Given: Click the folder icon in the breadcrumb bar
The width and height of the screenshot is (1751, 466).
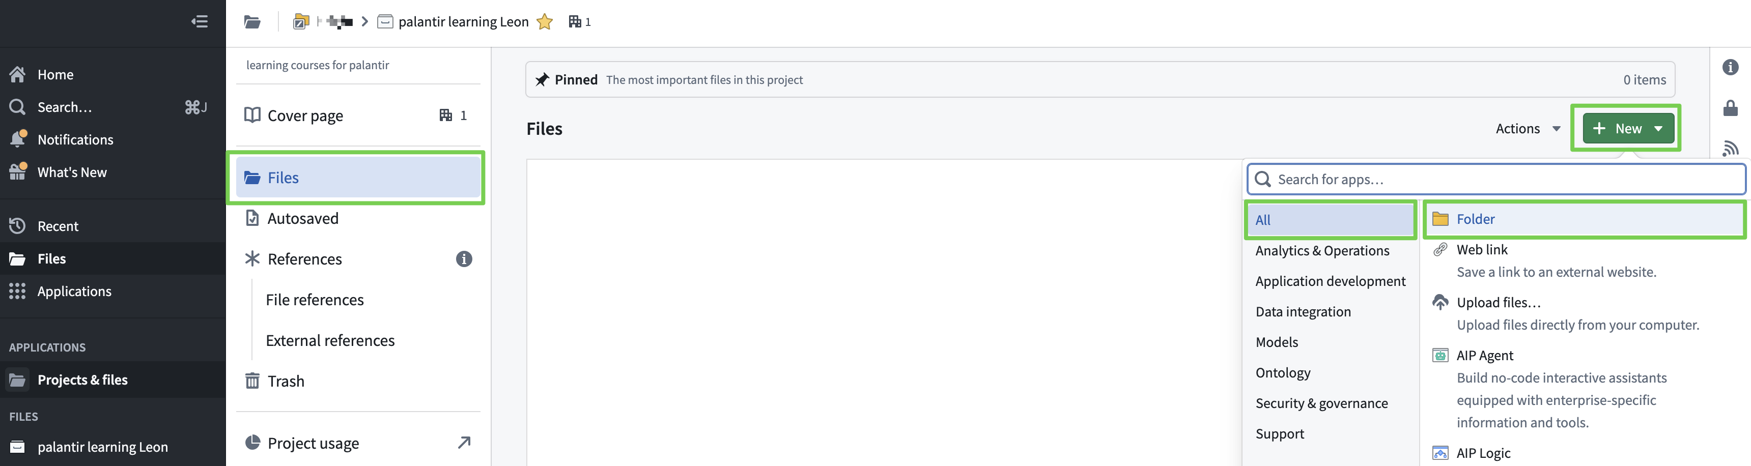Looking at the screenshot, I should pos(252,22).
